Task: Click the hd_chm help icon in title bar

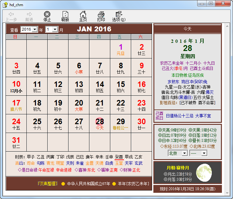Action: coord(5,5)
